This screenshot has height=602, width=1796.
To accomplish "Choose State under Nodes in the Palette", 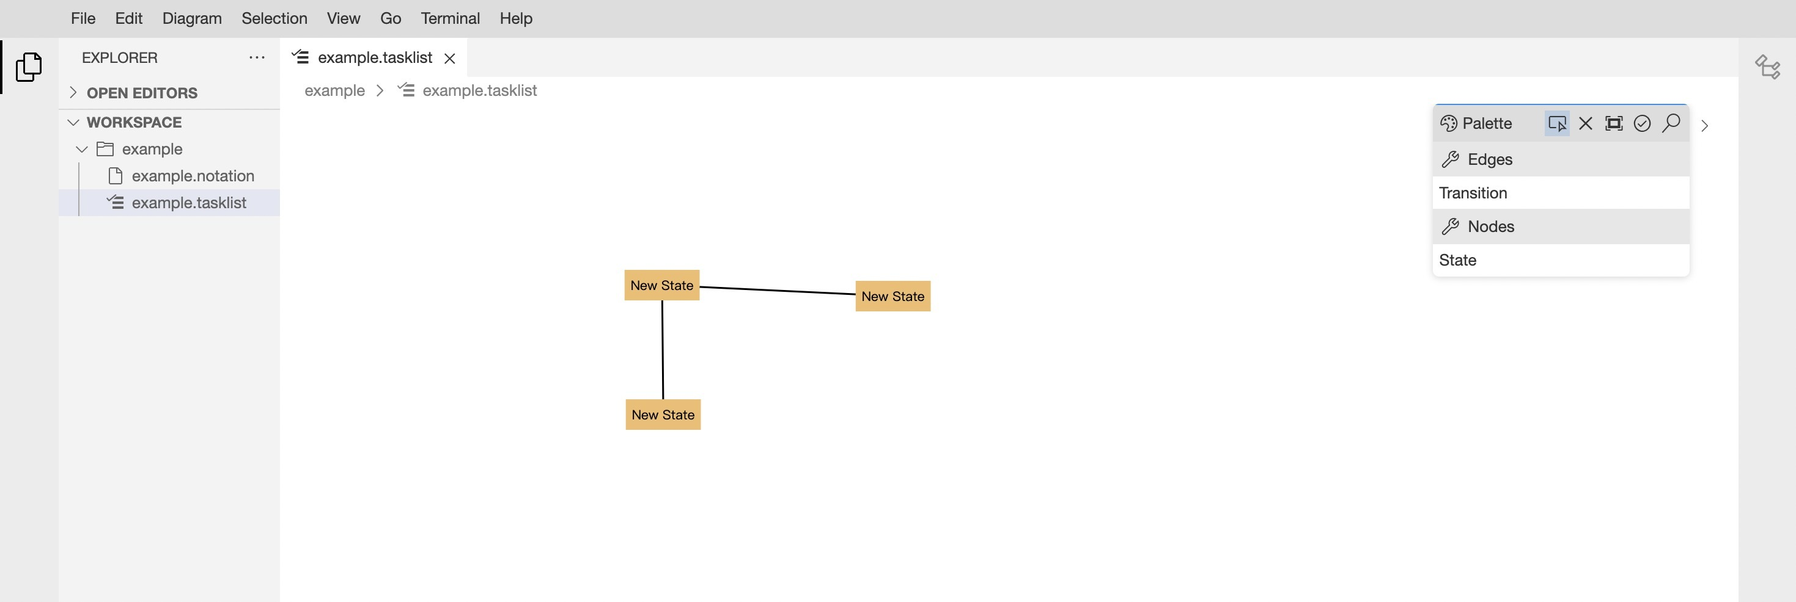I will coord(1458,259).
